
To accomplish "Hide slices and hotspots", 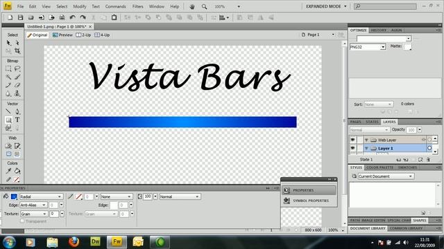I will [x=9, y=154].
